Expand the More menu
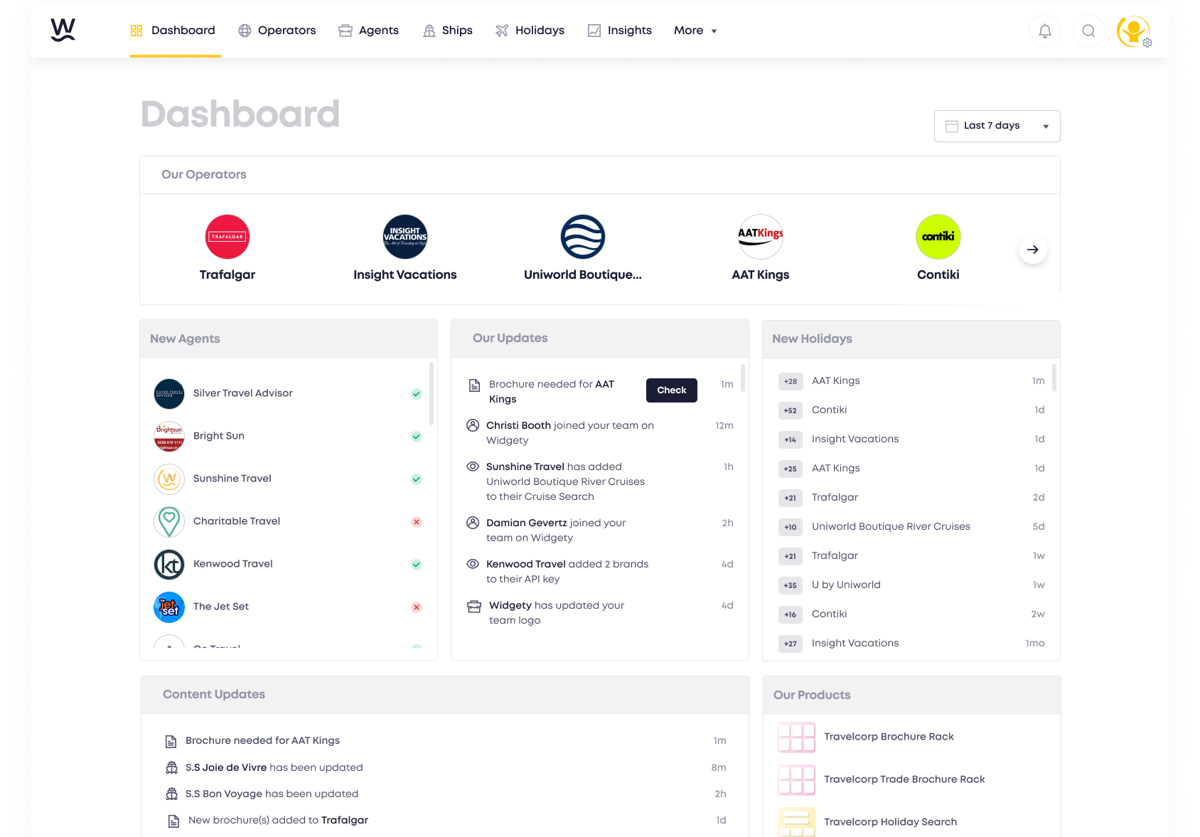1200x837 pixels. point(695,31)
